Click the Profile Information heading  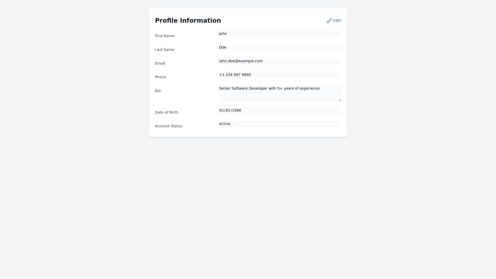pos(188,21)
